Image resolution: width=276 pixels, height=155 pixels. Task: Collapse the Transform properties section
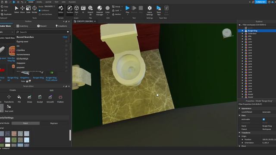[239, 133]
